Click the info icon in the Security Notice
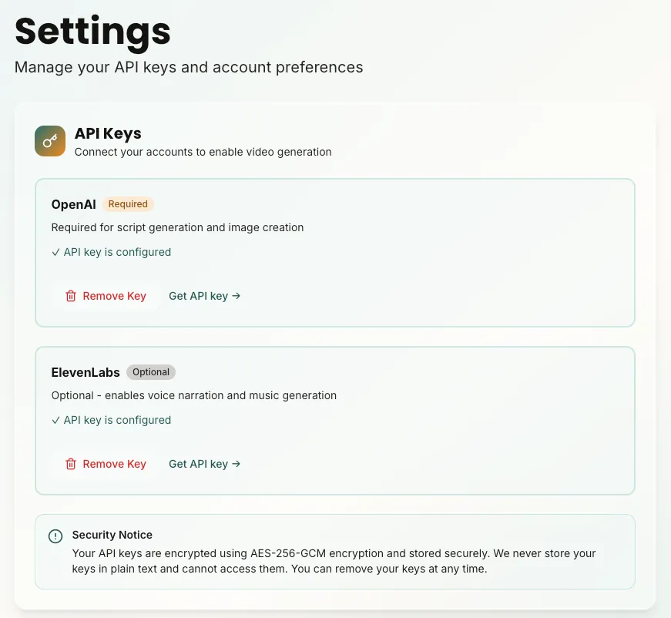This screenshot has width=671, height=618. (x=55, y=536)
